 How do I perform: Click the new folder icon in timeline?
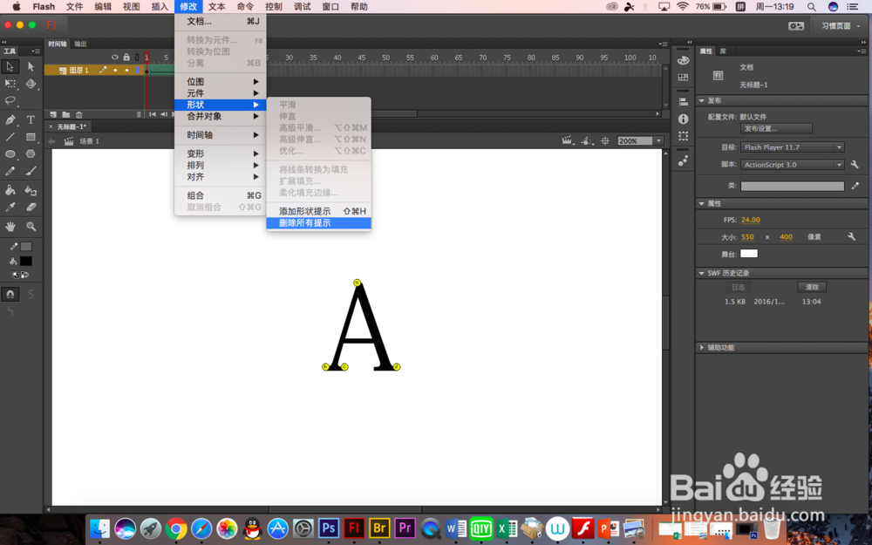click(65, 114)
